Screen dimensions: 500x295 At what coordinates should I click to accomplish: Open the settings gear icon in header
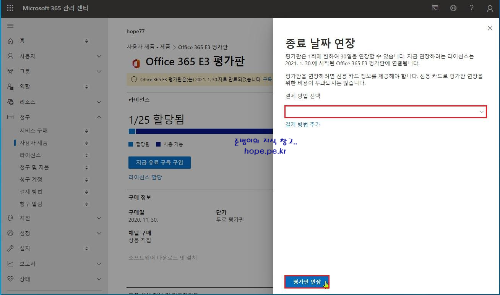pos(453,8)
